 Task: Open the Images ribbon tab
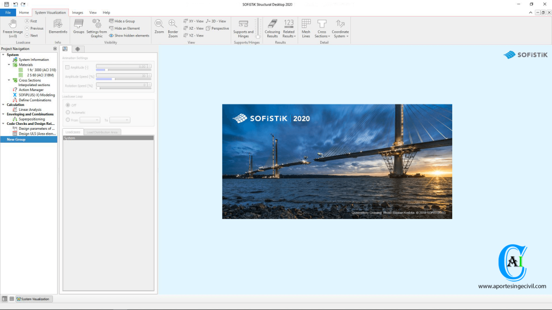pos(78,12)
